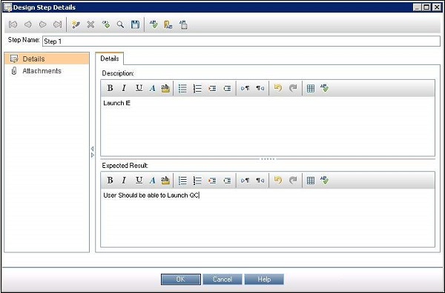Go to the next step arrow
The width and height of the screenshot is (445, 293).
point(42,24)
